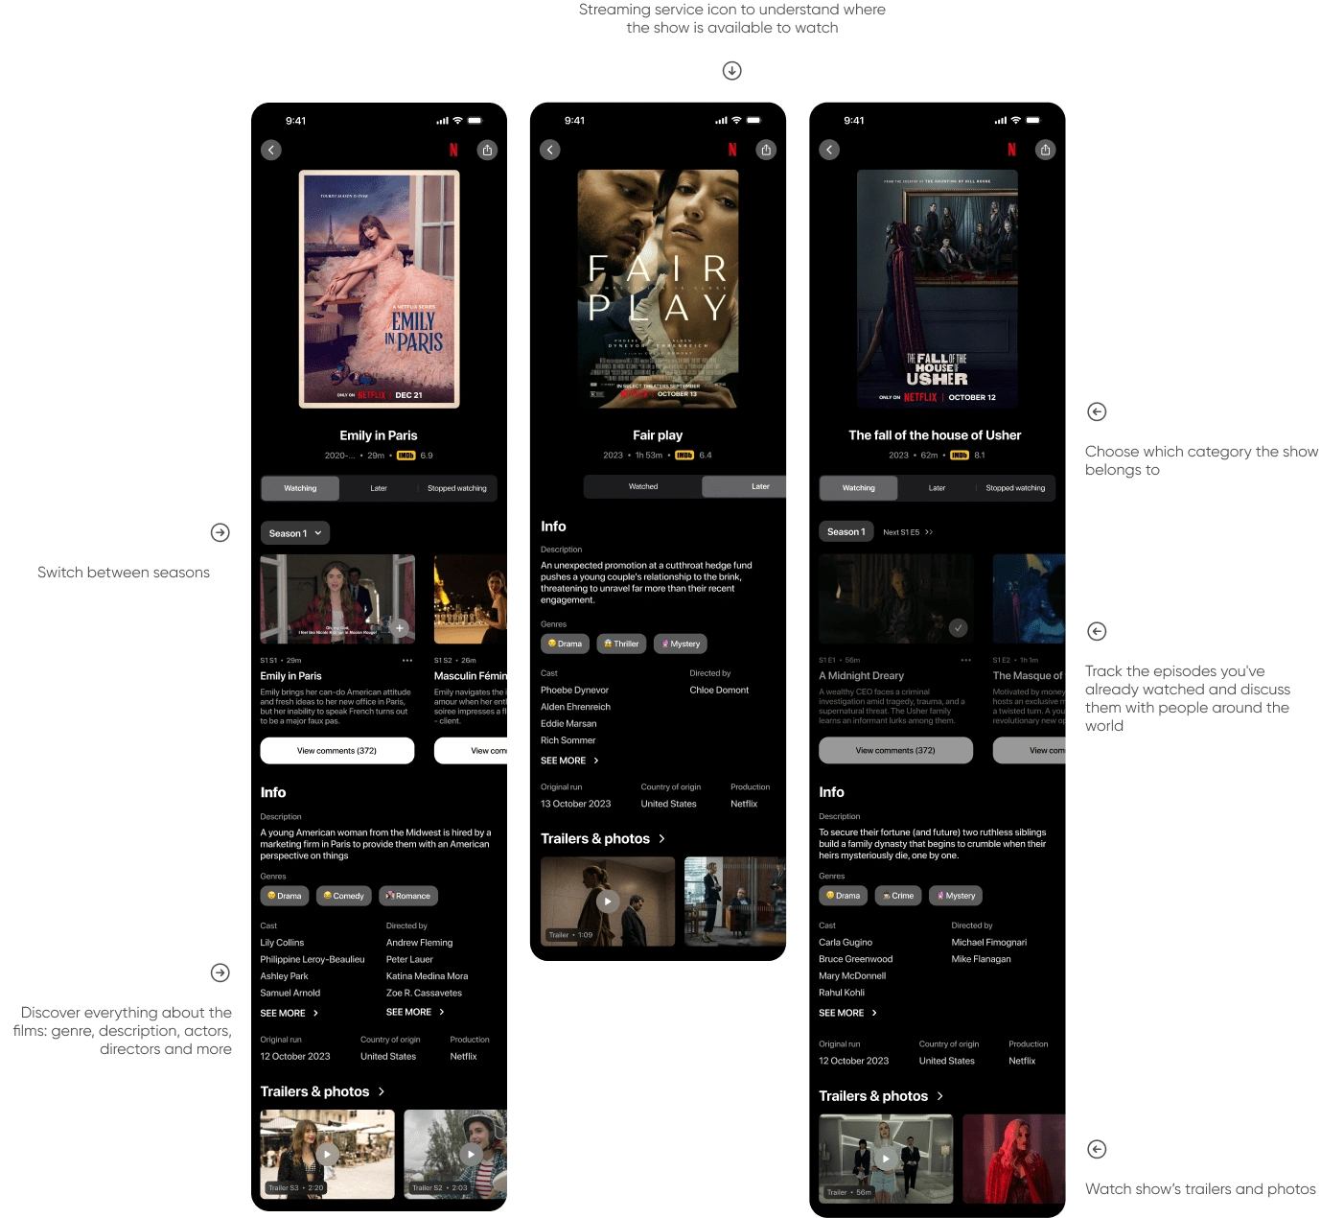The image size is (1321, 1218).
Task: Click director Mike Flanagan
Action: tap(981, 959)
